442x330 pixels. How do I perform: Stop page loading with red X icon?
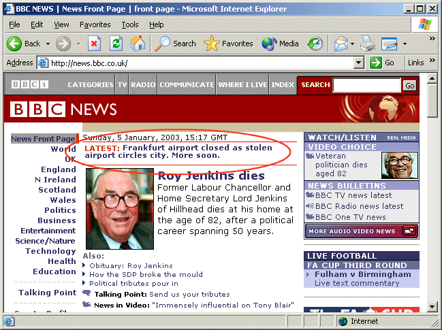pyautogui.click(x=94, y=44)
